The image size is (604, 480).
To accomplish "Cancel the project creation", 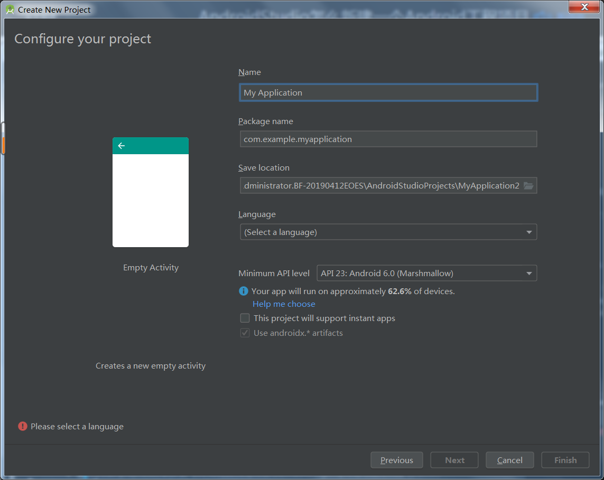I will [x=509, y=460].
